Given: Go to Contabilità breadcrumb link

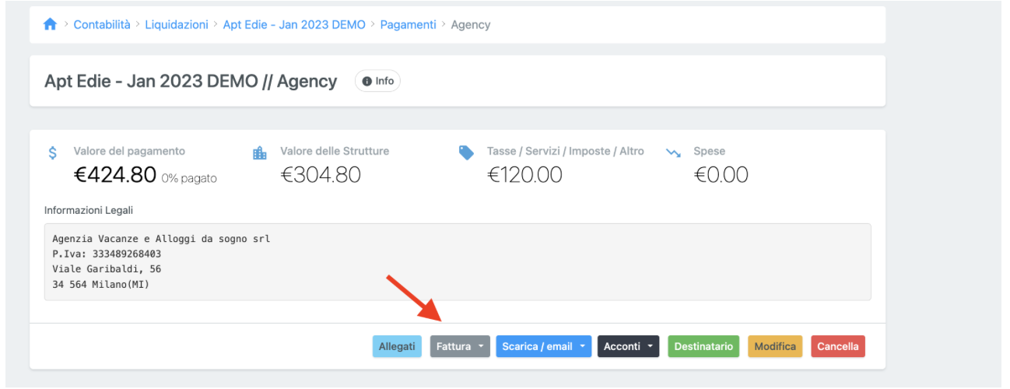Looking at the screenshot, I should [x=102, y=25].
